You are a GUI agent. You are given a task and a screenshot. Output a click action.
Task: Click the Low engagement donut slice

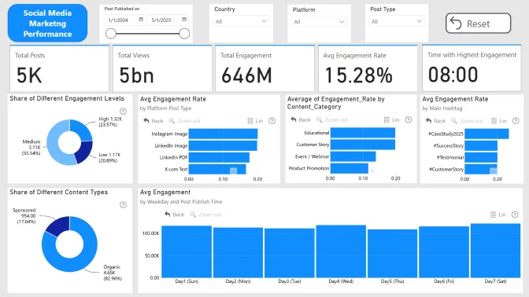pyautogui.click(x=85, y=152)
